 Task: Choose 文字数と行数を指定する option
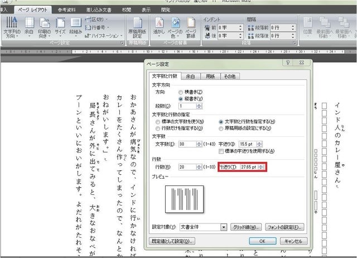click(x=221, y=122)
